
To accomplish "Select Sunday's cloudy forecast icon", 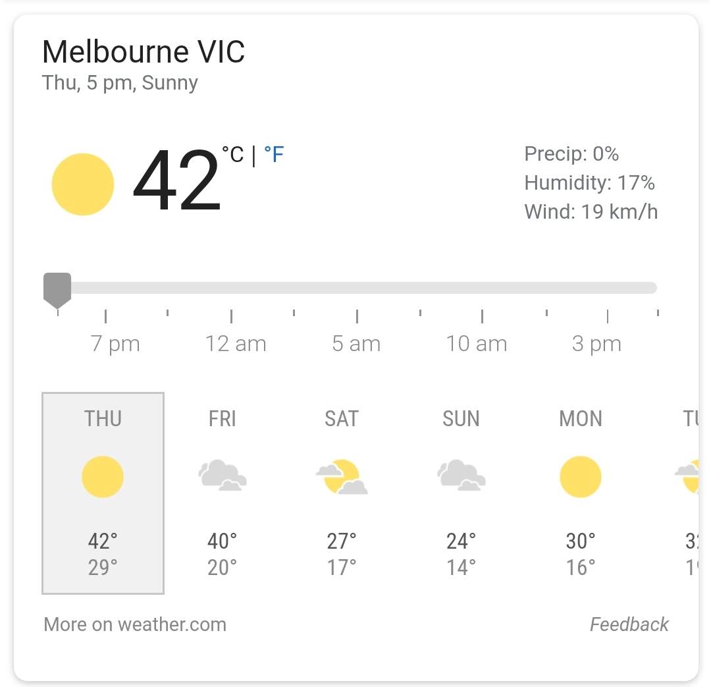I will click(x=461, y=475).
